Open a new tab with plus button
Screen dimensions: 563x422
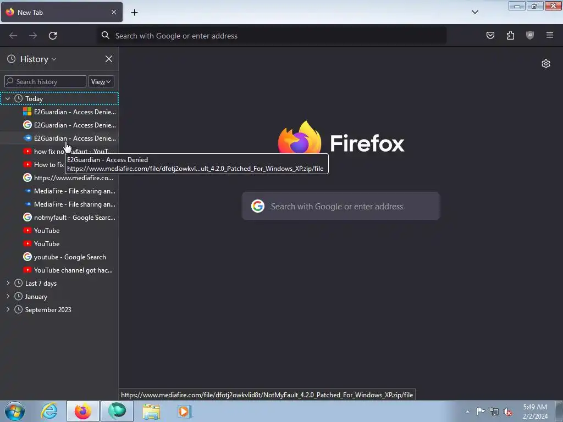(x=134, y=12)
